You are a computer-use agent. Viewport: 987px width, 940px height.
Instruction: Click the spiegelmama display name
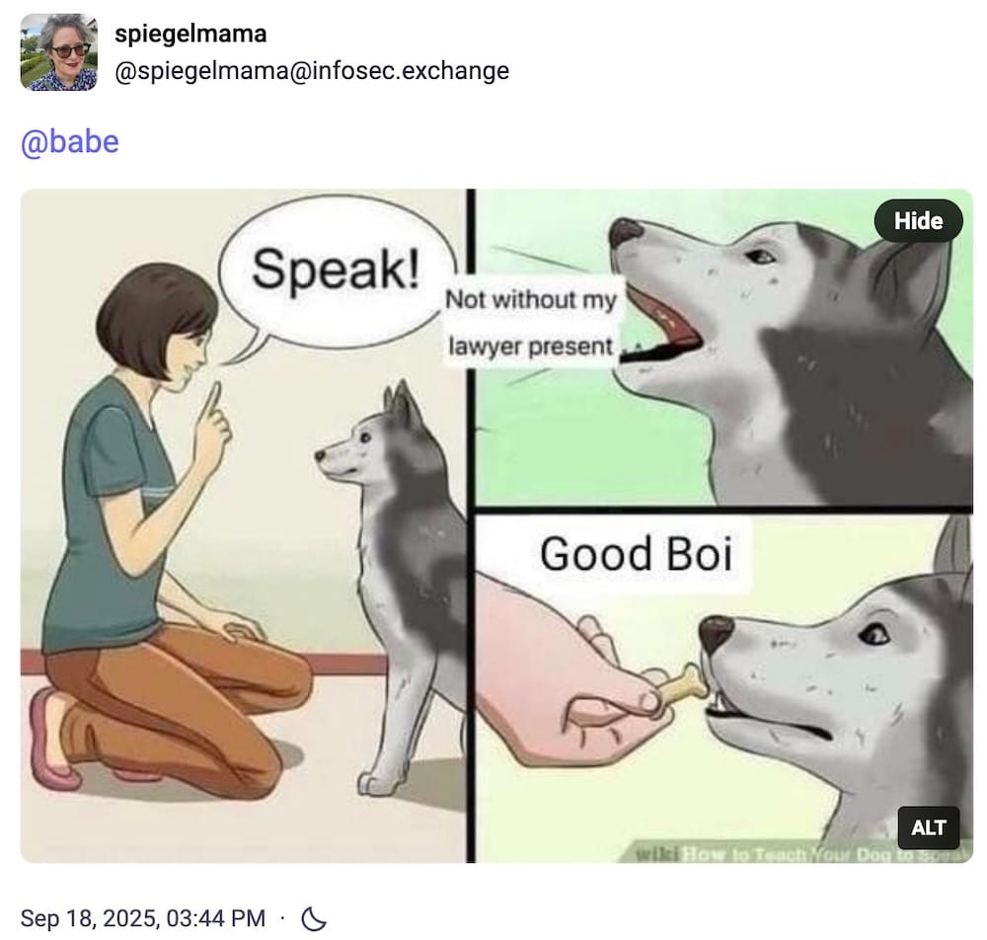tap(190, 34)
